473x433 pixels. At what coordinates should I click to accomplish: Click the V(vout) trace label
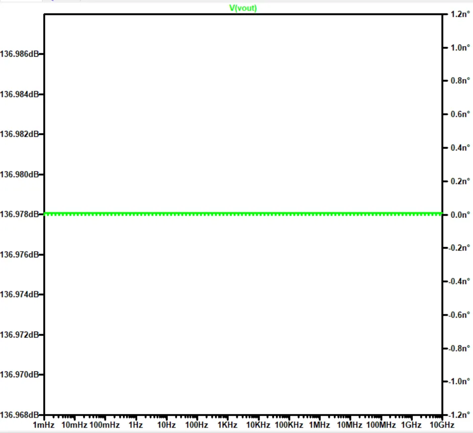[x=243, y=8]
